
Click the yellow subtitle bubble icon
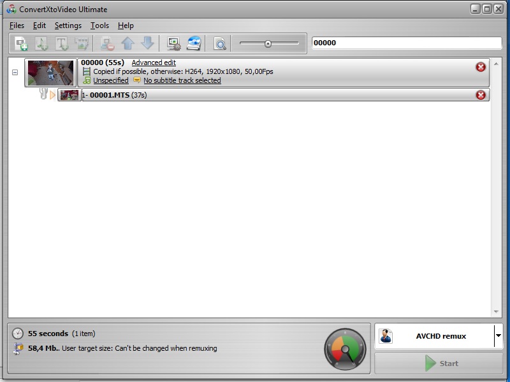click(x=137, y=80)
